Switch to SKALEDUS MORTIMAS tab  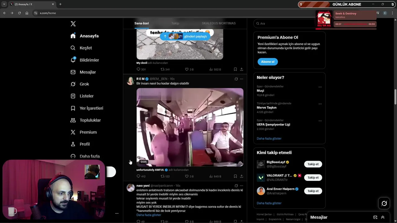pyautogui.click(x=219, y=23)
